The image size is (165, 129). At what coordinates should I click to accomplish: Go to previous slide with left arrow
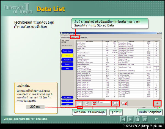click(123, 119)
